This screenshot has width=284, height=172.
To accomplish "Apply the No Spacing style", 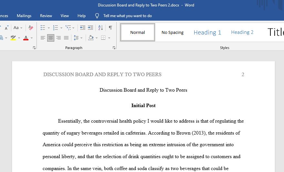I will coord(173,32).
